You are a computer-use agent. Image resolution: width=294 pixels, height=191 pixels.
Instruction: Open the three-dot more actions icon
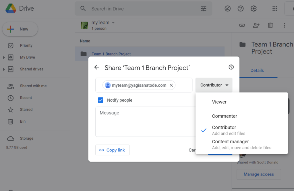285,25
